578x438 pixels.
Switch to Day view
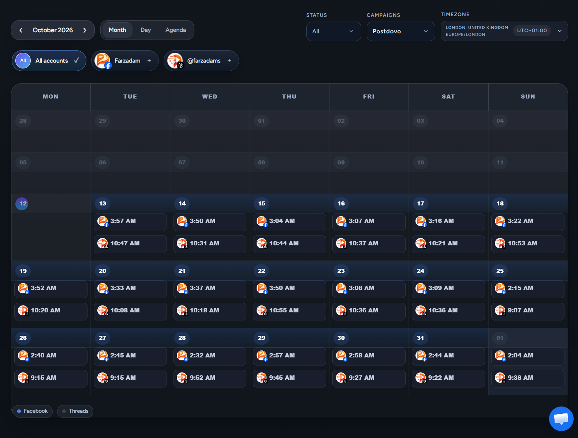pyautogui.click(x=146, y=30)
